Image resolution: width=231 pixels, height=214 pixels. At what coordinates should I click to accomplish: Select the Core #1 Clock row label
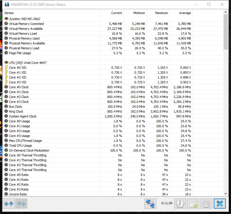19,92
